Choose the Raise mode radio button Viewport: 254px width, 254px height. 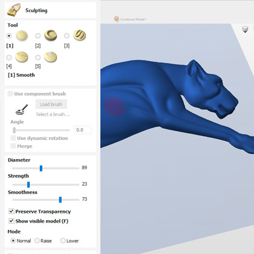tap(37, 241)
